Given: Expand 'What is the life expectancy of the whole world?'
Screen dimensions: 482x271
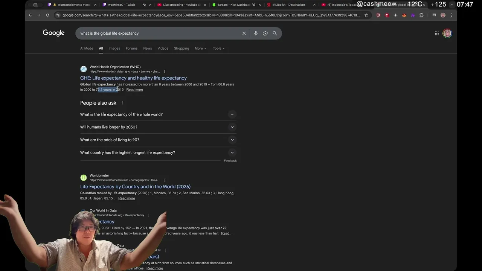Looking at the screenshot, I should click(x=158, y=114).
